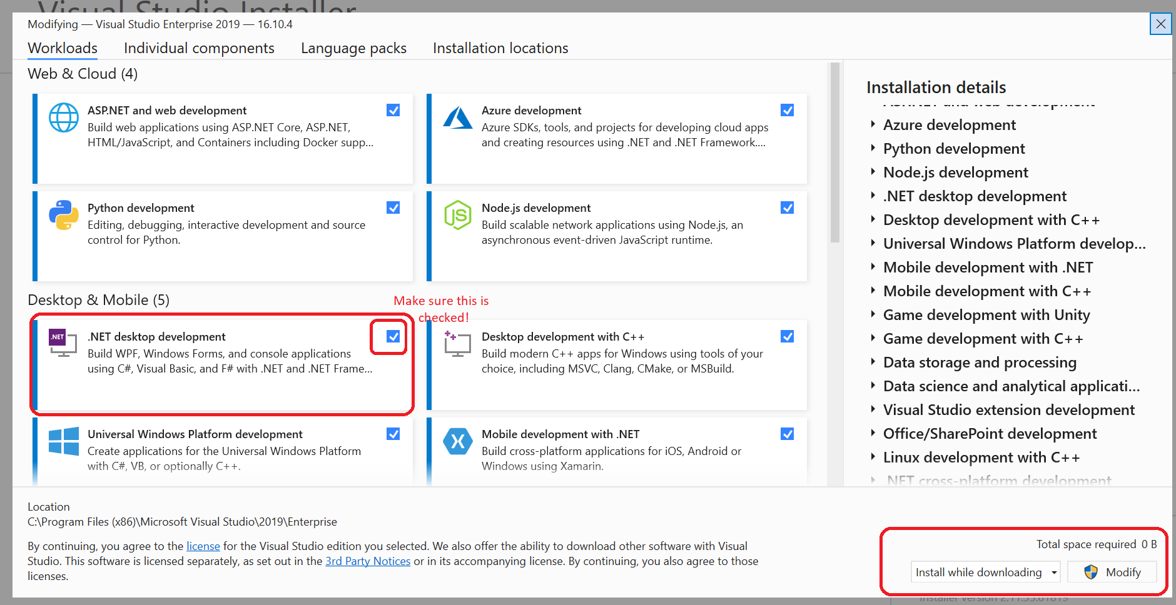1176x605 pixels.
Task: Uncheck ASP.NET and web development checkbox
Action: [393, 110]
